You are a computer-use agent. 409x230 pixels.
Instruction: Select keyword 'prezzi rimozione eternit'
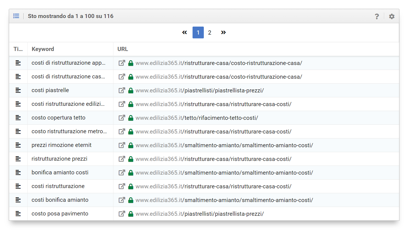[62, 145]
